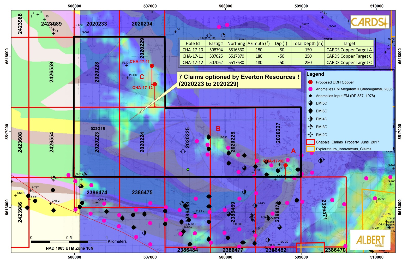This screenshot has height=264, width=408.
Task: Click the red Chapais claims legend swatch
Action: click(310, 142)
